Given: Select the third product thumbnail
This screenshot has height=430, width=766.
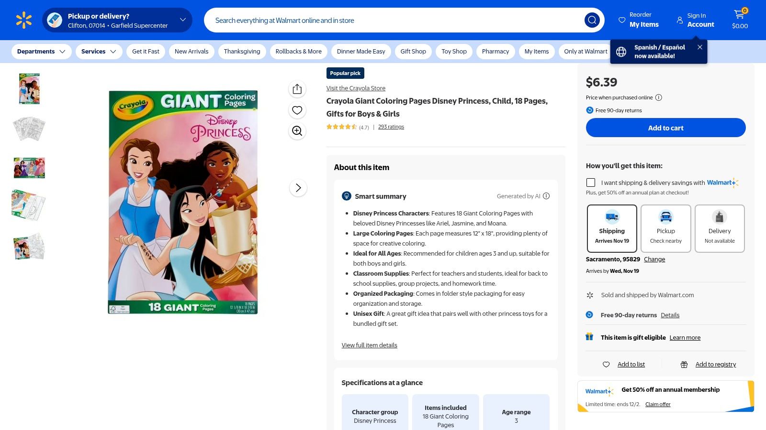Looking at the screenshot, I should coord(29,168).
